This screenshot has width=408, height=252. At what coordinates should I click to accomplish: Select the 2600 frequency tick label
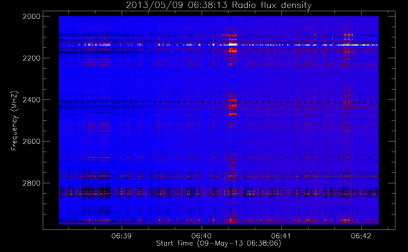point(32,141)
